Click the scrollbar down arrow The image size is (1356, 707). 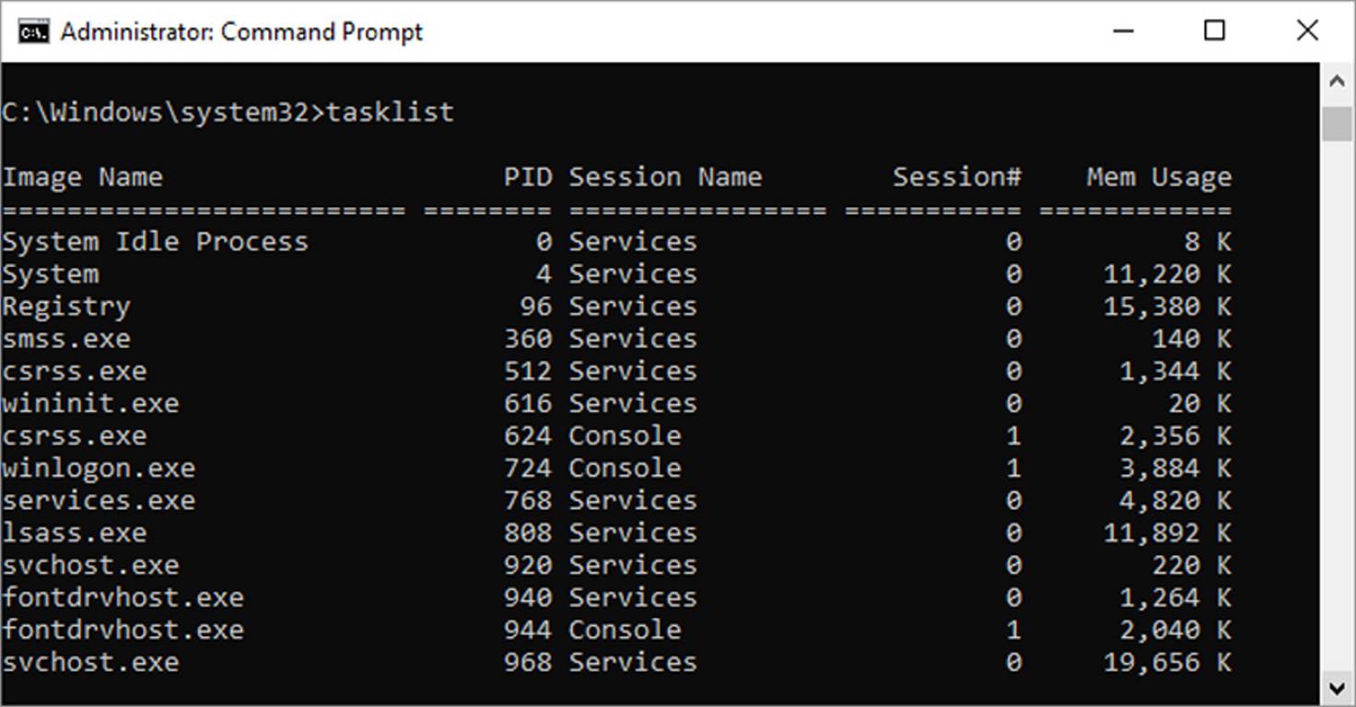click(1337, 688)
